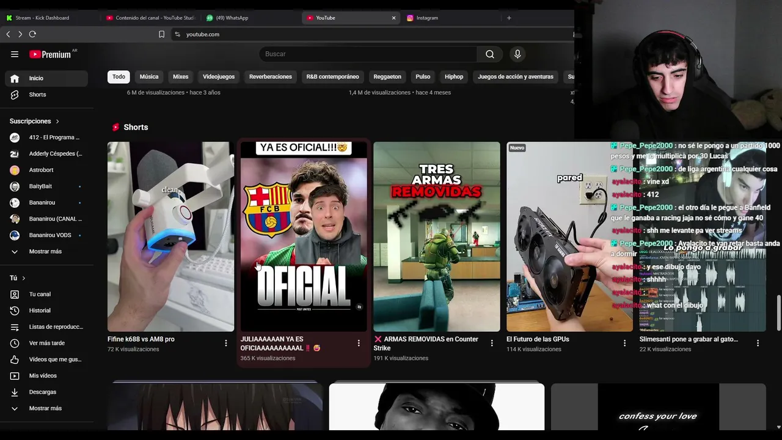The image size is (782, 440).
Task: Open the YouTube hamburger guide menu
Action: click(x=15, y=54)
